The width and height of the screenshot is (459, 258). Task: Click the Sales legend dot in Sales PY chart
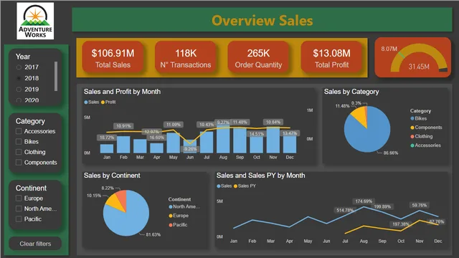(x=218, y=186)
